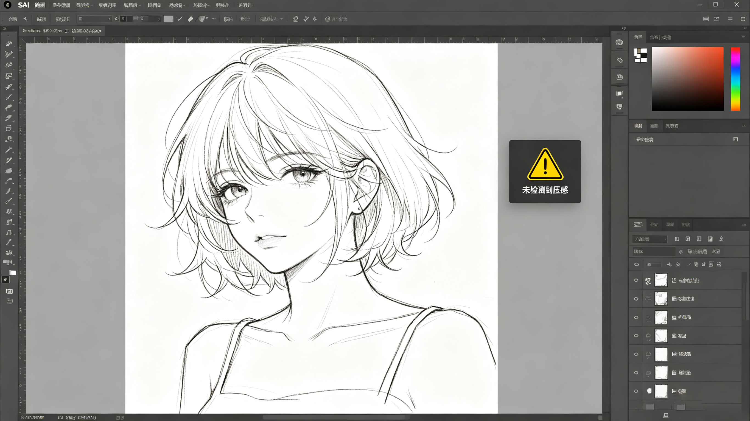Click the leftmost text button in options bar

13,19
